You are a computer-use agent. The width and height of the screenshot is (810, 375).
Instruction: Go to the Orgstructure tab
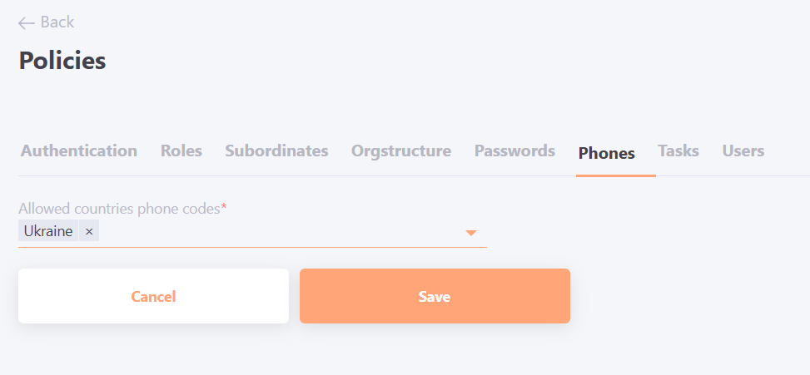(401, 151)
